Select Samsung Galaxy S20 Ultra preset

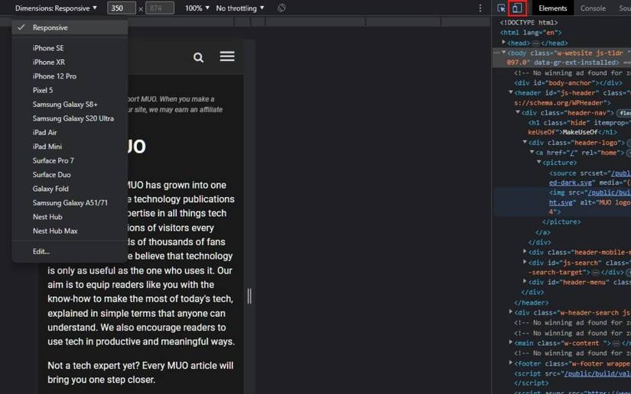70,118
